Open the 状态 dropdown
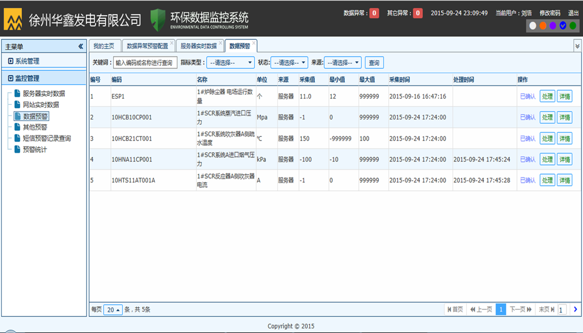 (x=289, y=63)
